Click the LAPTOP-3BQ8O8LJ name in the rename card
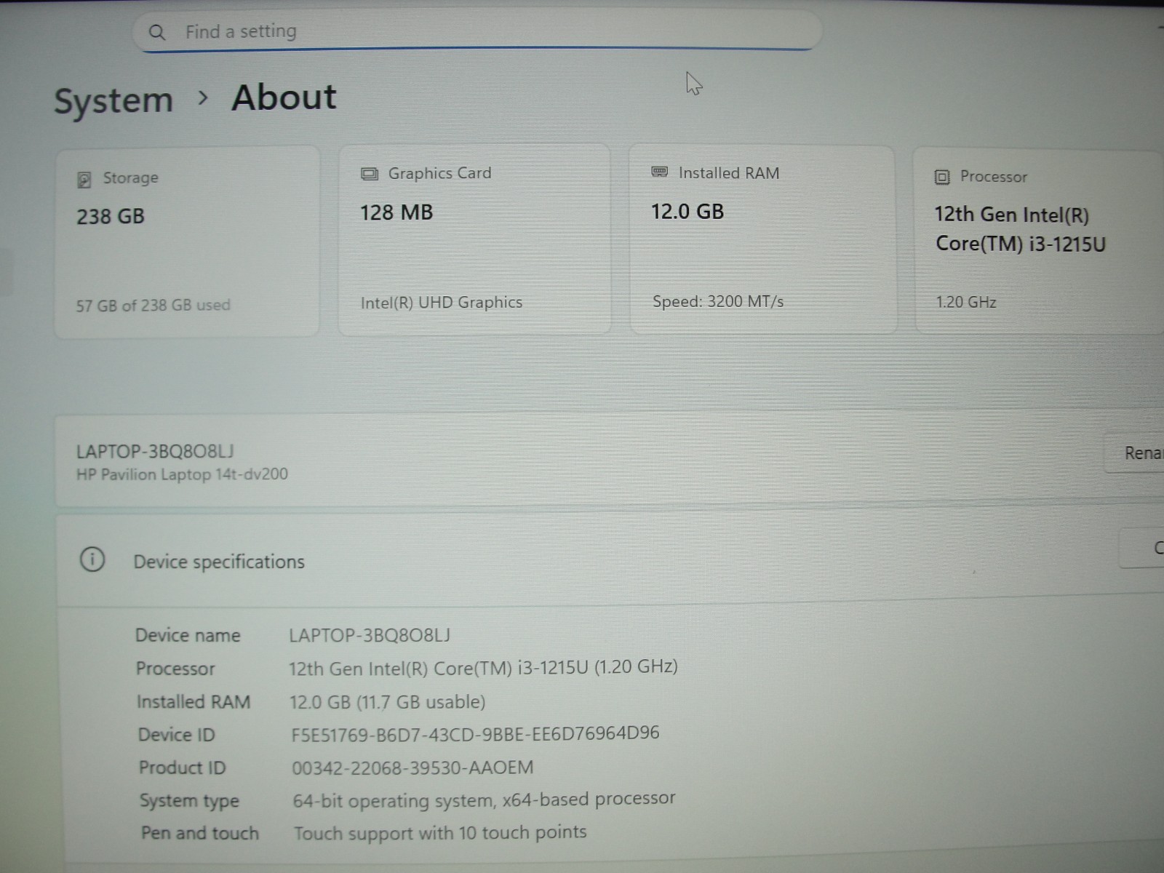The height and width of the screenshot is (873, 1164). pyautogui.click(x=155, y=452)
